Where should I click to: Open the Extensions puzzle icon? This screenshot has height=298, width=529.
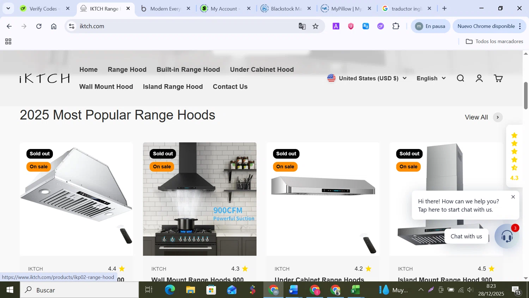(396, 26)
